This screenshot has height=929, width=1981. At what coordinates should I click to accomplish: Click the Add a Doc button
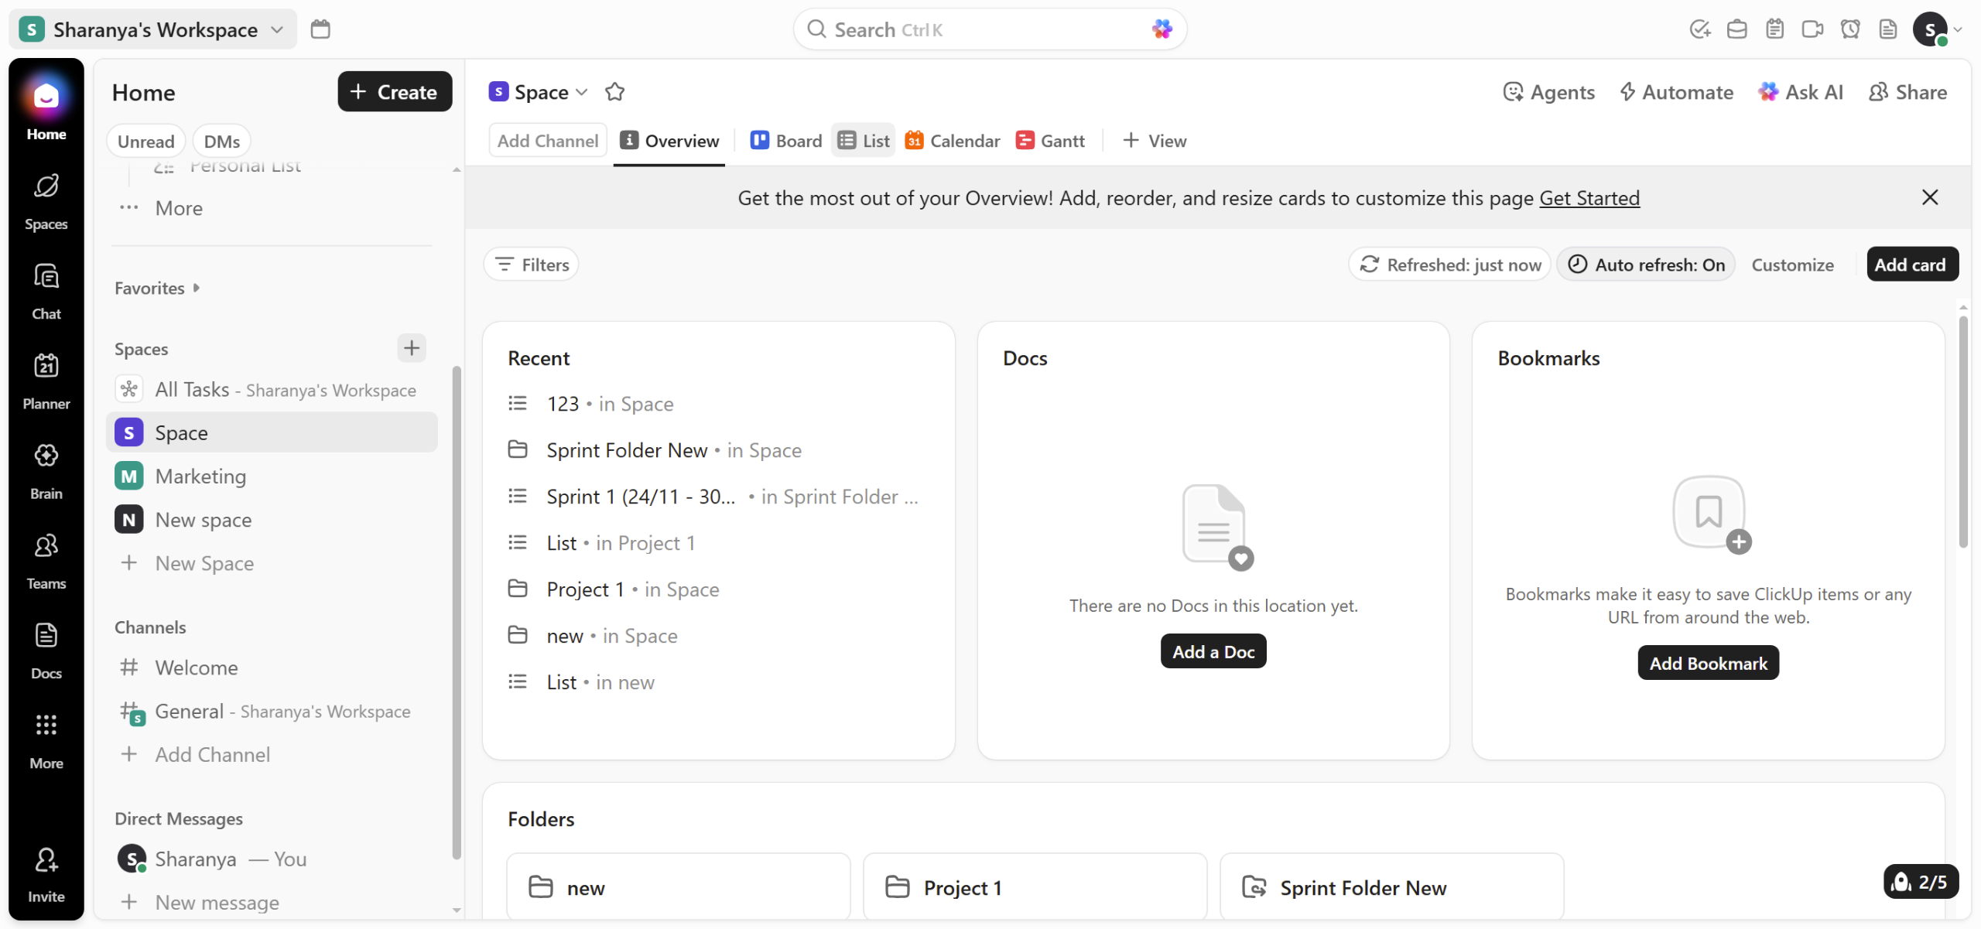[x=1213, y=651]
